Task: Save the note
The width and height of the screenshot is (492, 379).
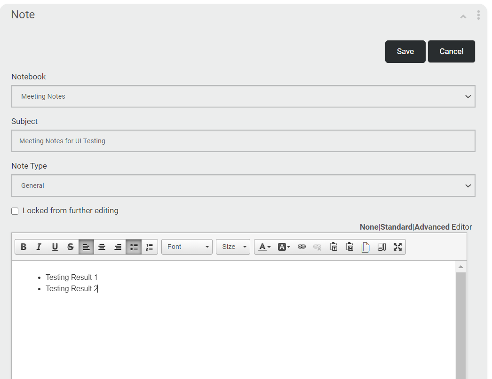Action: (405, 51)
